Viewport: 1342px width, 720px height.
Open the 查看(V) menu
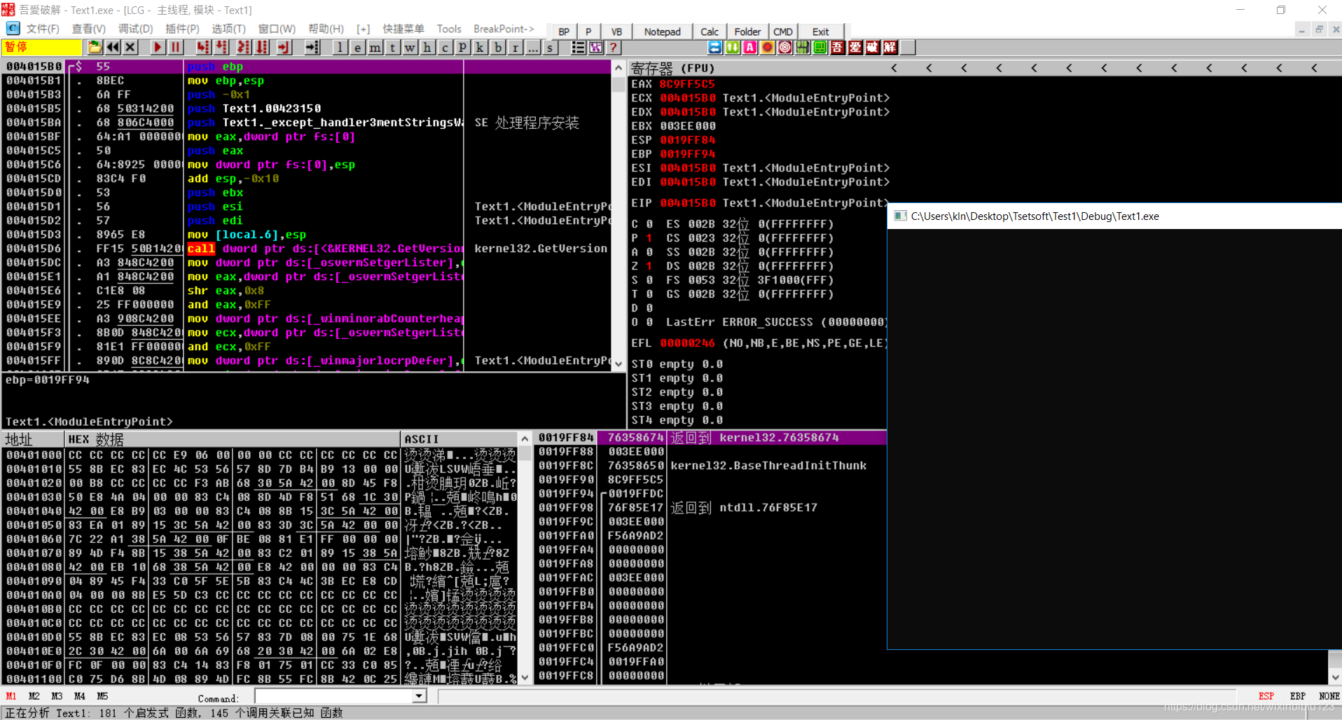click(88, 29)
